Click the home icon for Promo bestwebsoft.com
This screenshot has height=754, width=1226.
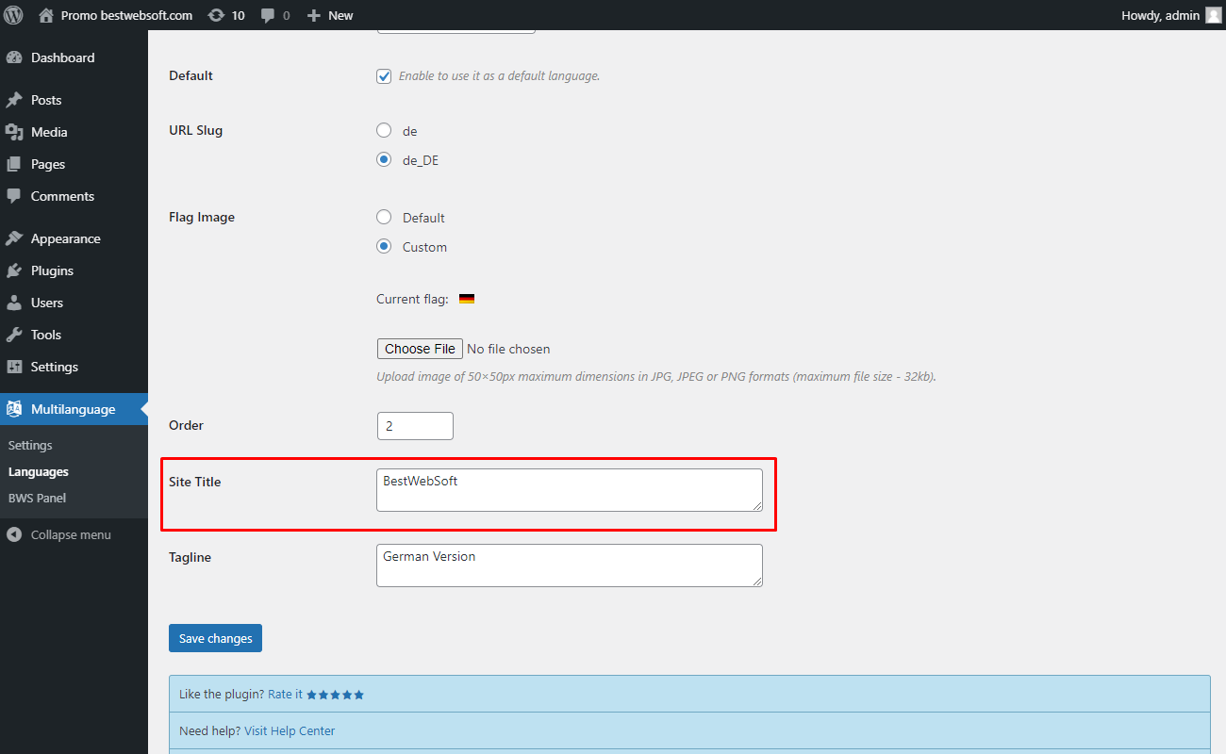pos(46,15)
